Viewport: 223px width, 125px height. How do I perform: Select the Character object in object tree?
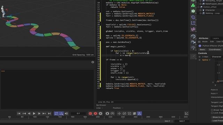[210, 10]
